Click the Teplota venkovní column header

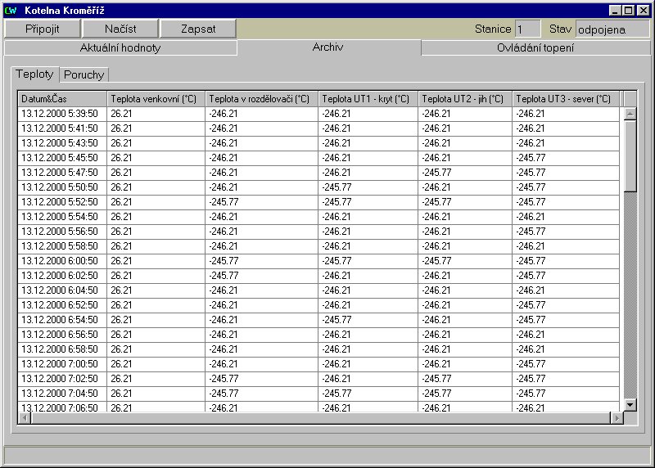(156, 99)
